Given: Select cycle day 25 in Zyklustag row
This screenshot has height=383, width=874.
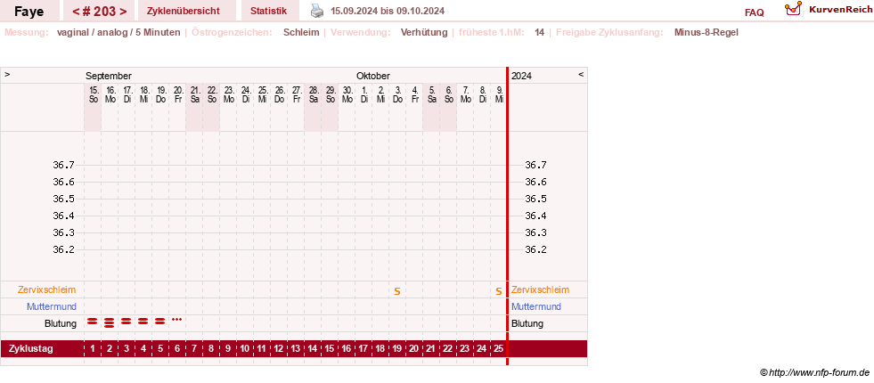Looking at the screenshot, I should (499, 349).
